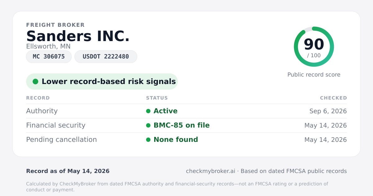Viewport: 373px width, 196px height.
Task: Select the MC 306075 badge
Action: click(49, 57)
